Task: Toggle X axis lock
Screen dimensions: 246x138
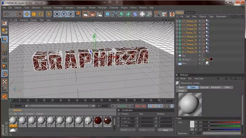Action: tap(57, 14)
